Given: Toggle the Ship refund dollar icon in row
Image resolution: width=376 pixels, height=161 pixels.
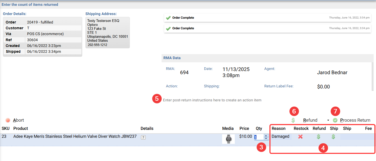Looking at the screenshot, I should click(x=333, y=137).
